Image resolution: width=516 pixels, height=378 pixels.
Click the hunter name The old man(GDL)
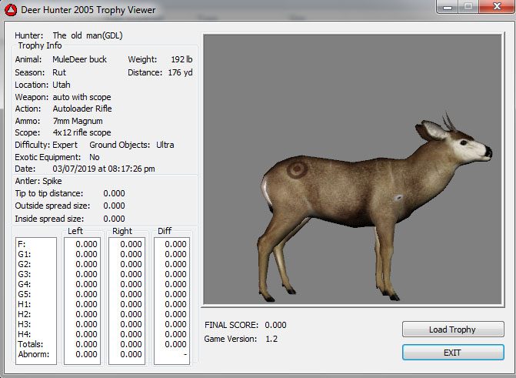coord(87,35)
